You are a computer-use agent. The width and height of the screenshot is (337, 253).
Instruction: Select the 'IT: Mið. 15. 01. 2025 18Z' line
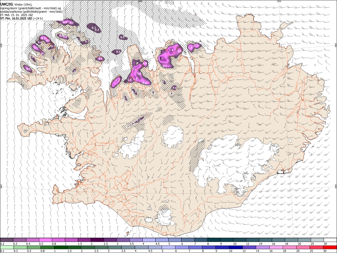(17, 15)
